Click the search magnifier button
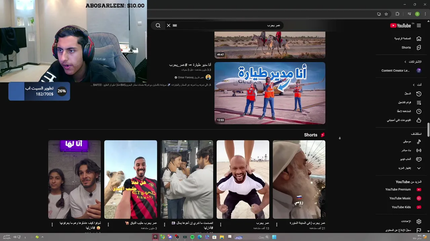The width and height of the screenshot is (430, 241). point(158,25)
